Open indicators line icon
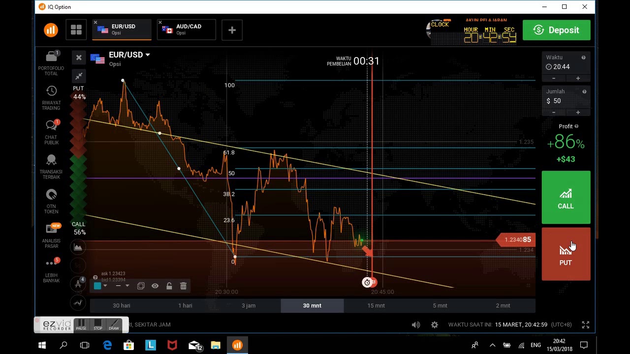This screenshot has height=354, width=630. point(78,303)
